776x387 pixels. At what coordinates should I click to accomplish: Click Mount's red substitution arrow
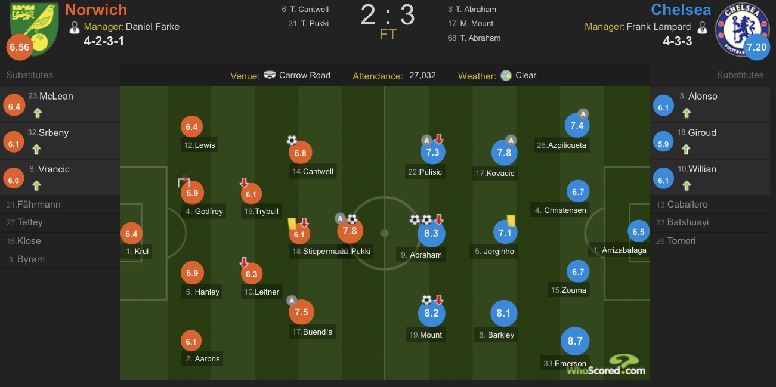point(439,299)
